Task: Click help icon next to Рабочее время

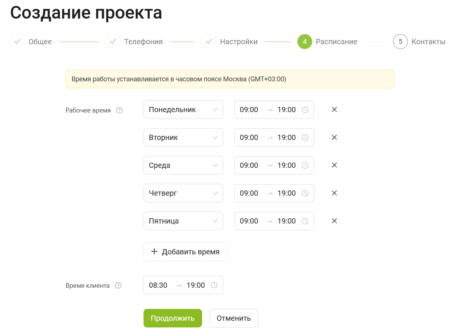Action: pos(119,110)
